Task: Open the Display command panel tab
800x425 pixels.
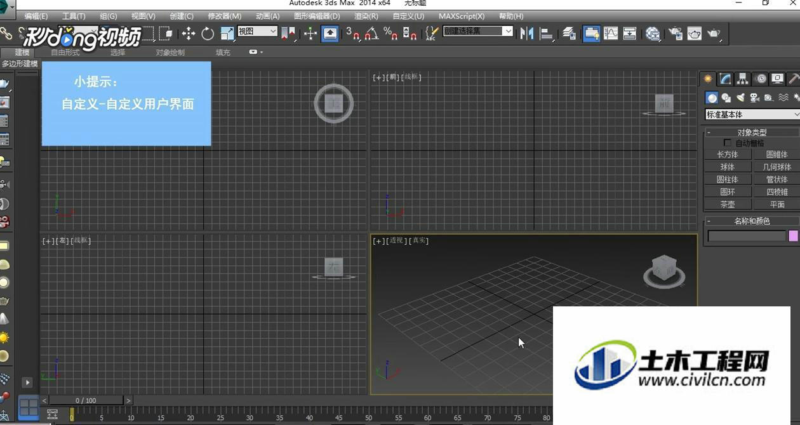Action: click(777, 79)
